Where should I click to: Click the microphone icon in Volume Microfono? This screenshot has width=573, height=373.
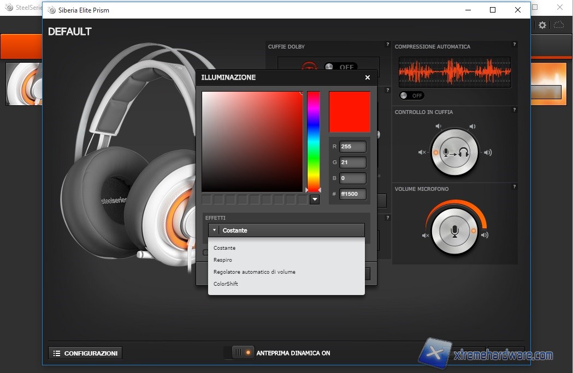pos(454,232)
